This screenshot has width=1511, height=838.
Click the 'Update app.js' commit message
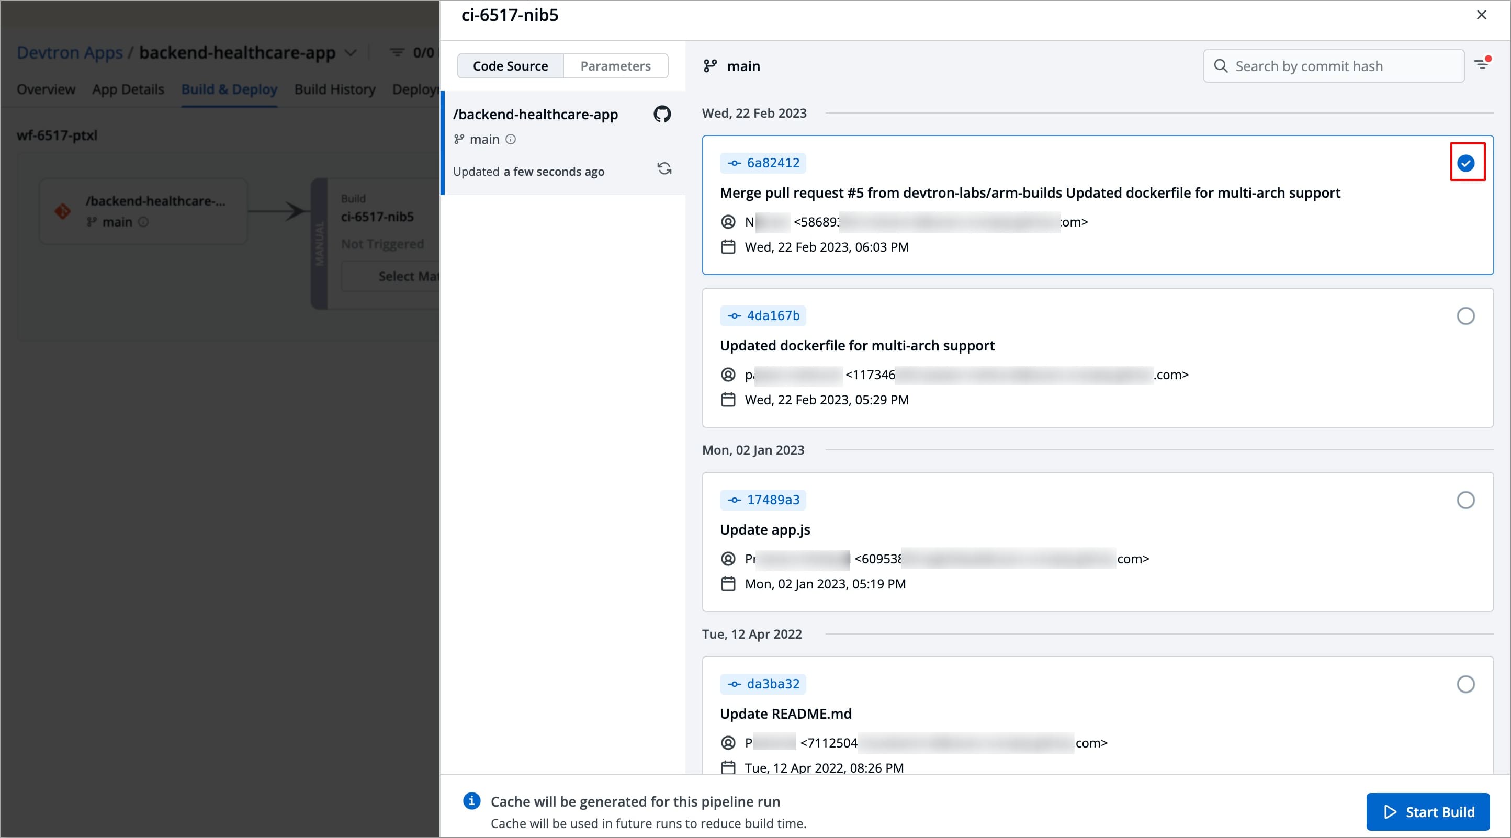(x=765, y=529)
